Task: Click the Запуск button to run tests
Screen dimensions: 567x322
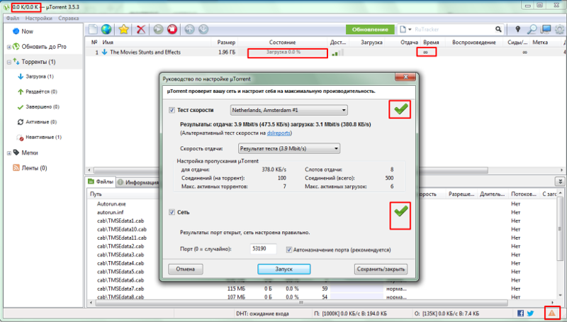Action: click(284, 270)
